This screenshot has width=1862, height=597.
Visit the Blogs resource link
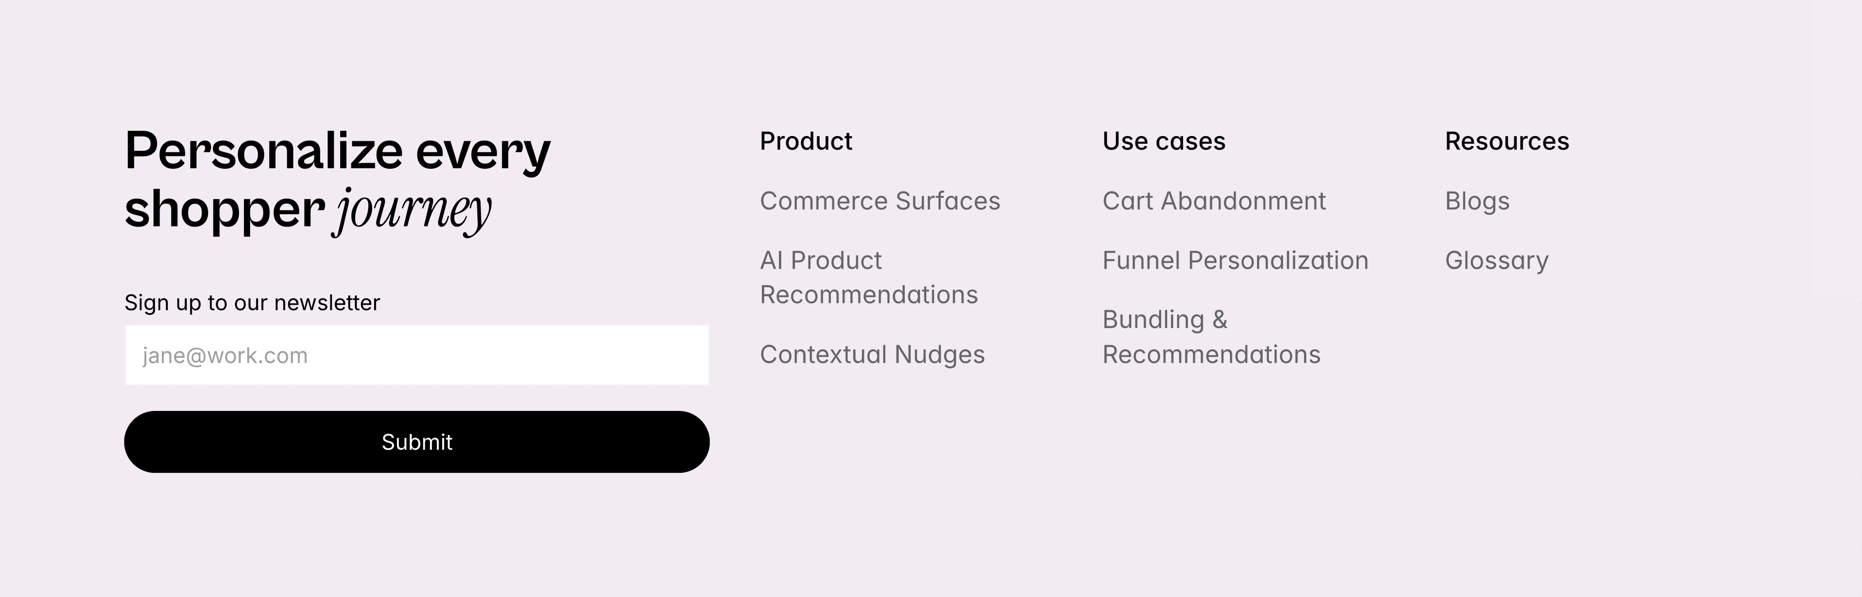[1477, 201]
